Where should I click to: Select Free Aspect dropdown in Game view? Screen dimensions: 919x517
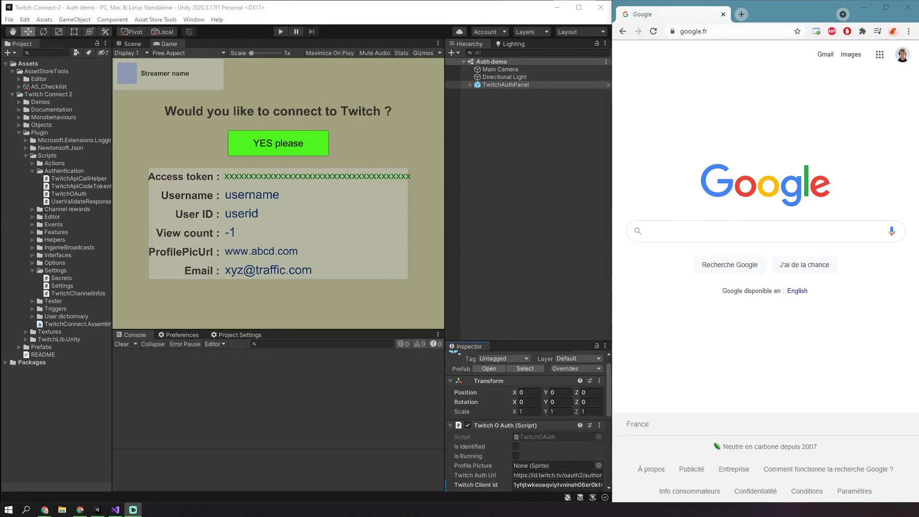[x=187, y=53]
